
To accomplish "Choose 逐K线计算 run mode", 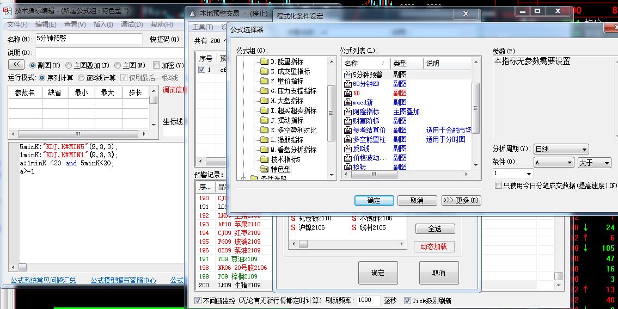I will (81, 78).
